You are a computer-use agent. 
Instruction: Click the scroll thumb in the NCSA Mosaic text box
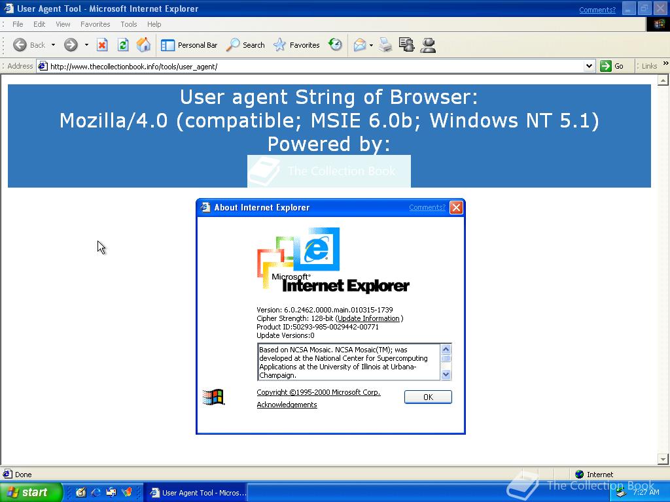coord(446,358)
